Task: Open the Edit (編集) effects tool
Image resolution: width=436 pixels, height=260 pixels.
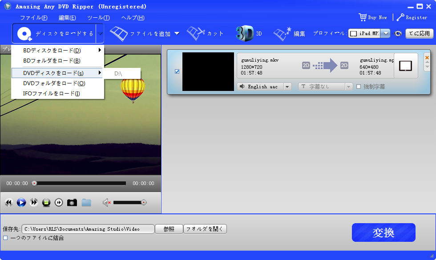Action: coord(289,34)
